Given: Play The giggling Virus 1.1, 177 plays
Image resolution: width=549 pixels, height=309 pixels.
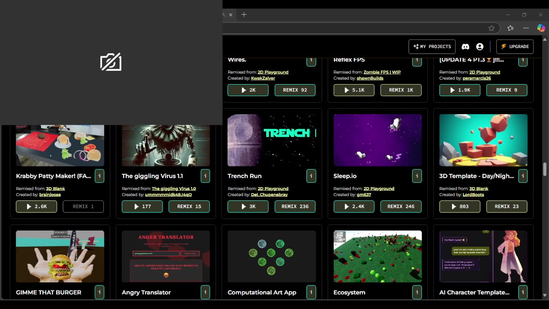Looking at the screenshot, I should click(x=142, y=206).
